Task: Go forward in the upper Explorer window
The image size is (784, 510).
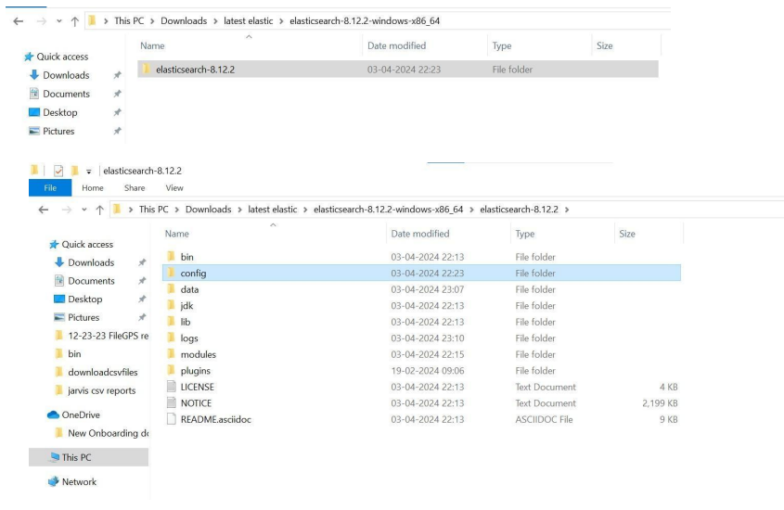Action: [42, 21]
